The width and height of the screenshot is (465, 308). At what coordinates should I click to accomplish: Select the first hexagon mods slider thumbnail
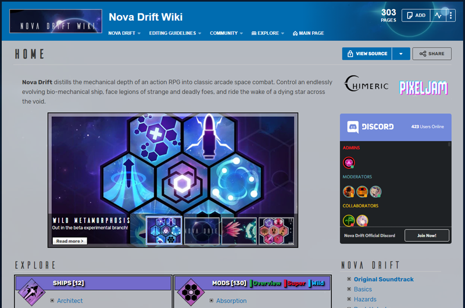(164, 231)
